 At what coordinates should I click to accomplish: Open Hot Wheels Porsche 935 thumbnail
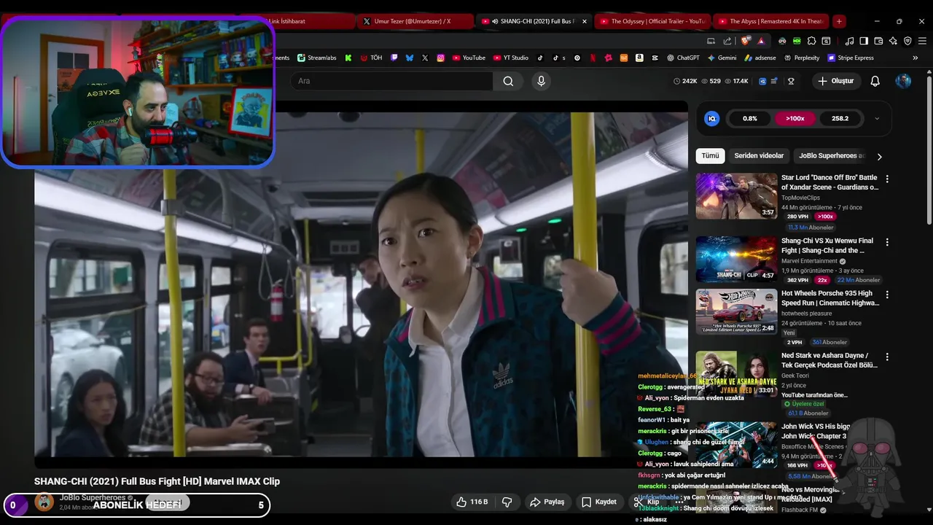coord(736,311)
